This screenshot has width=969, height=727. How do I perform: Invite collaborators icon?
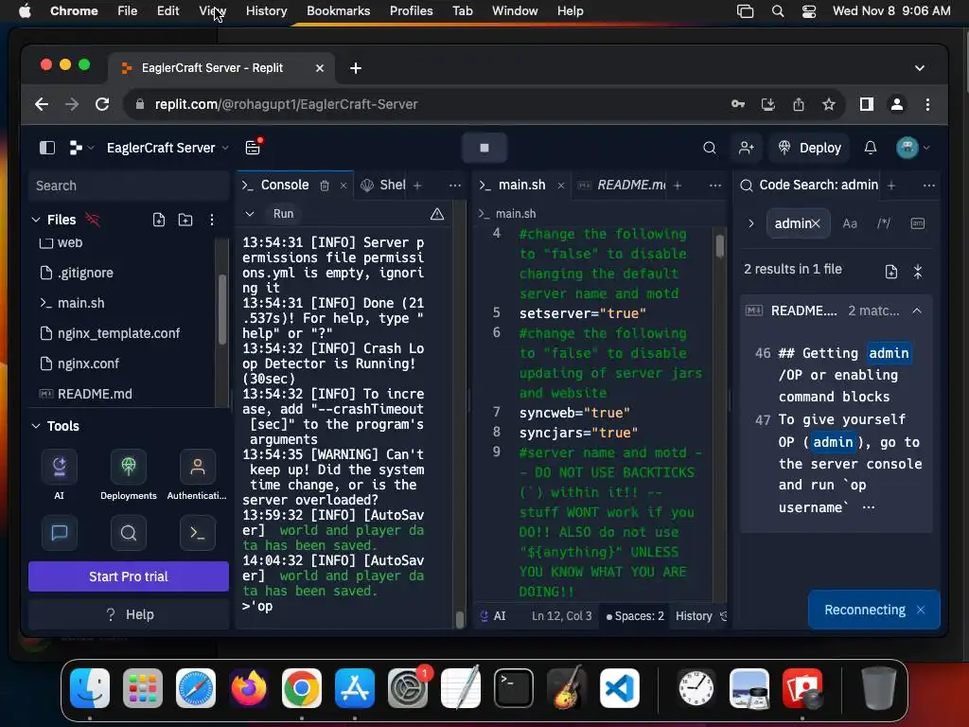pos(746,148)
